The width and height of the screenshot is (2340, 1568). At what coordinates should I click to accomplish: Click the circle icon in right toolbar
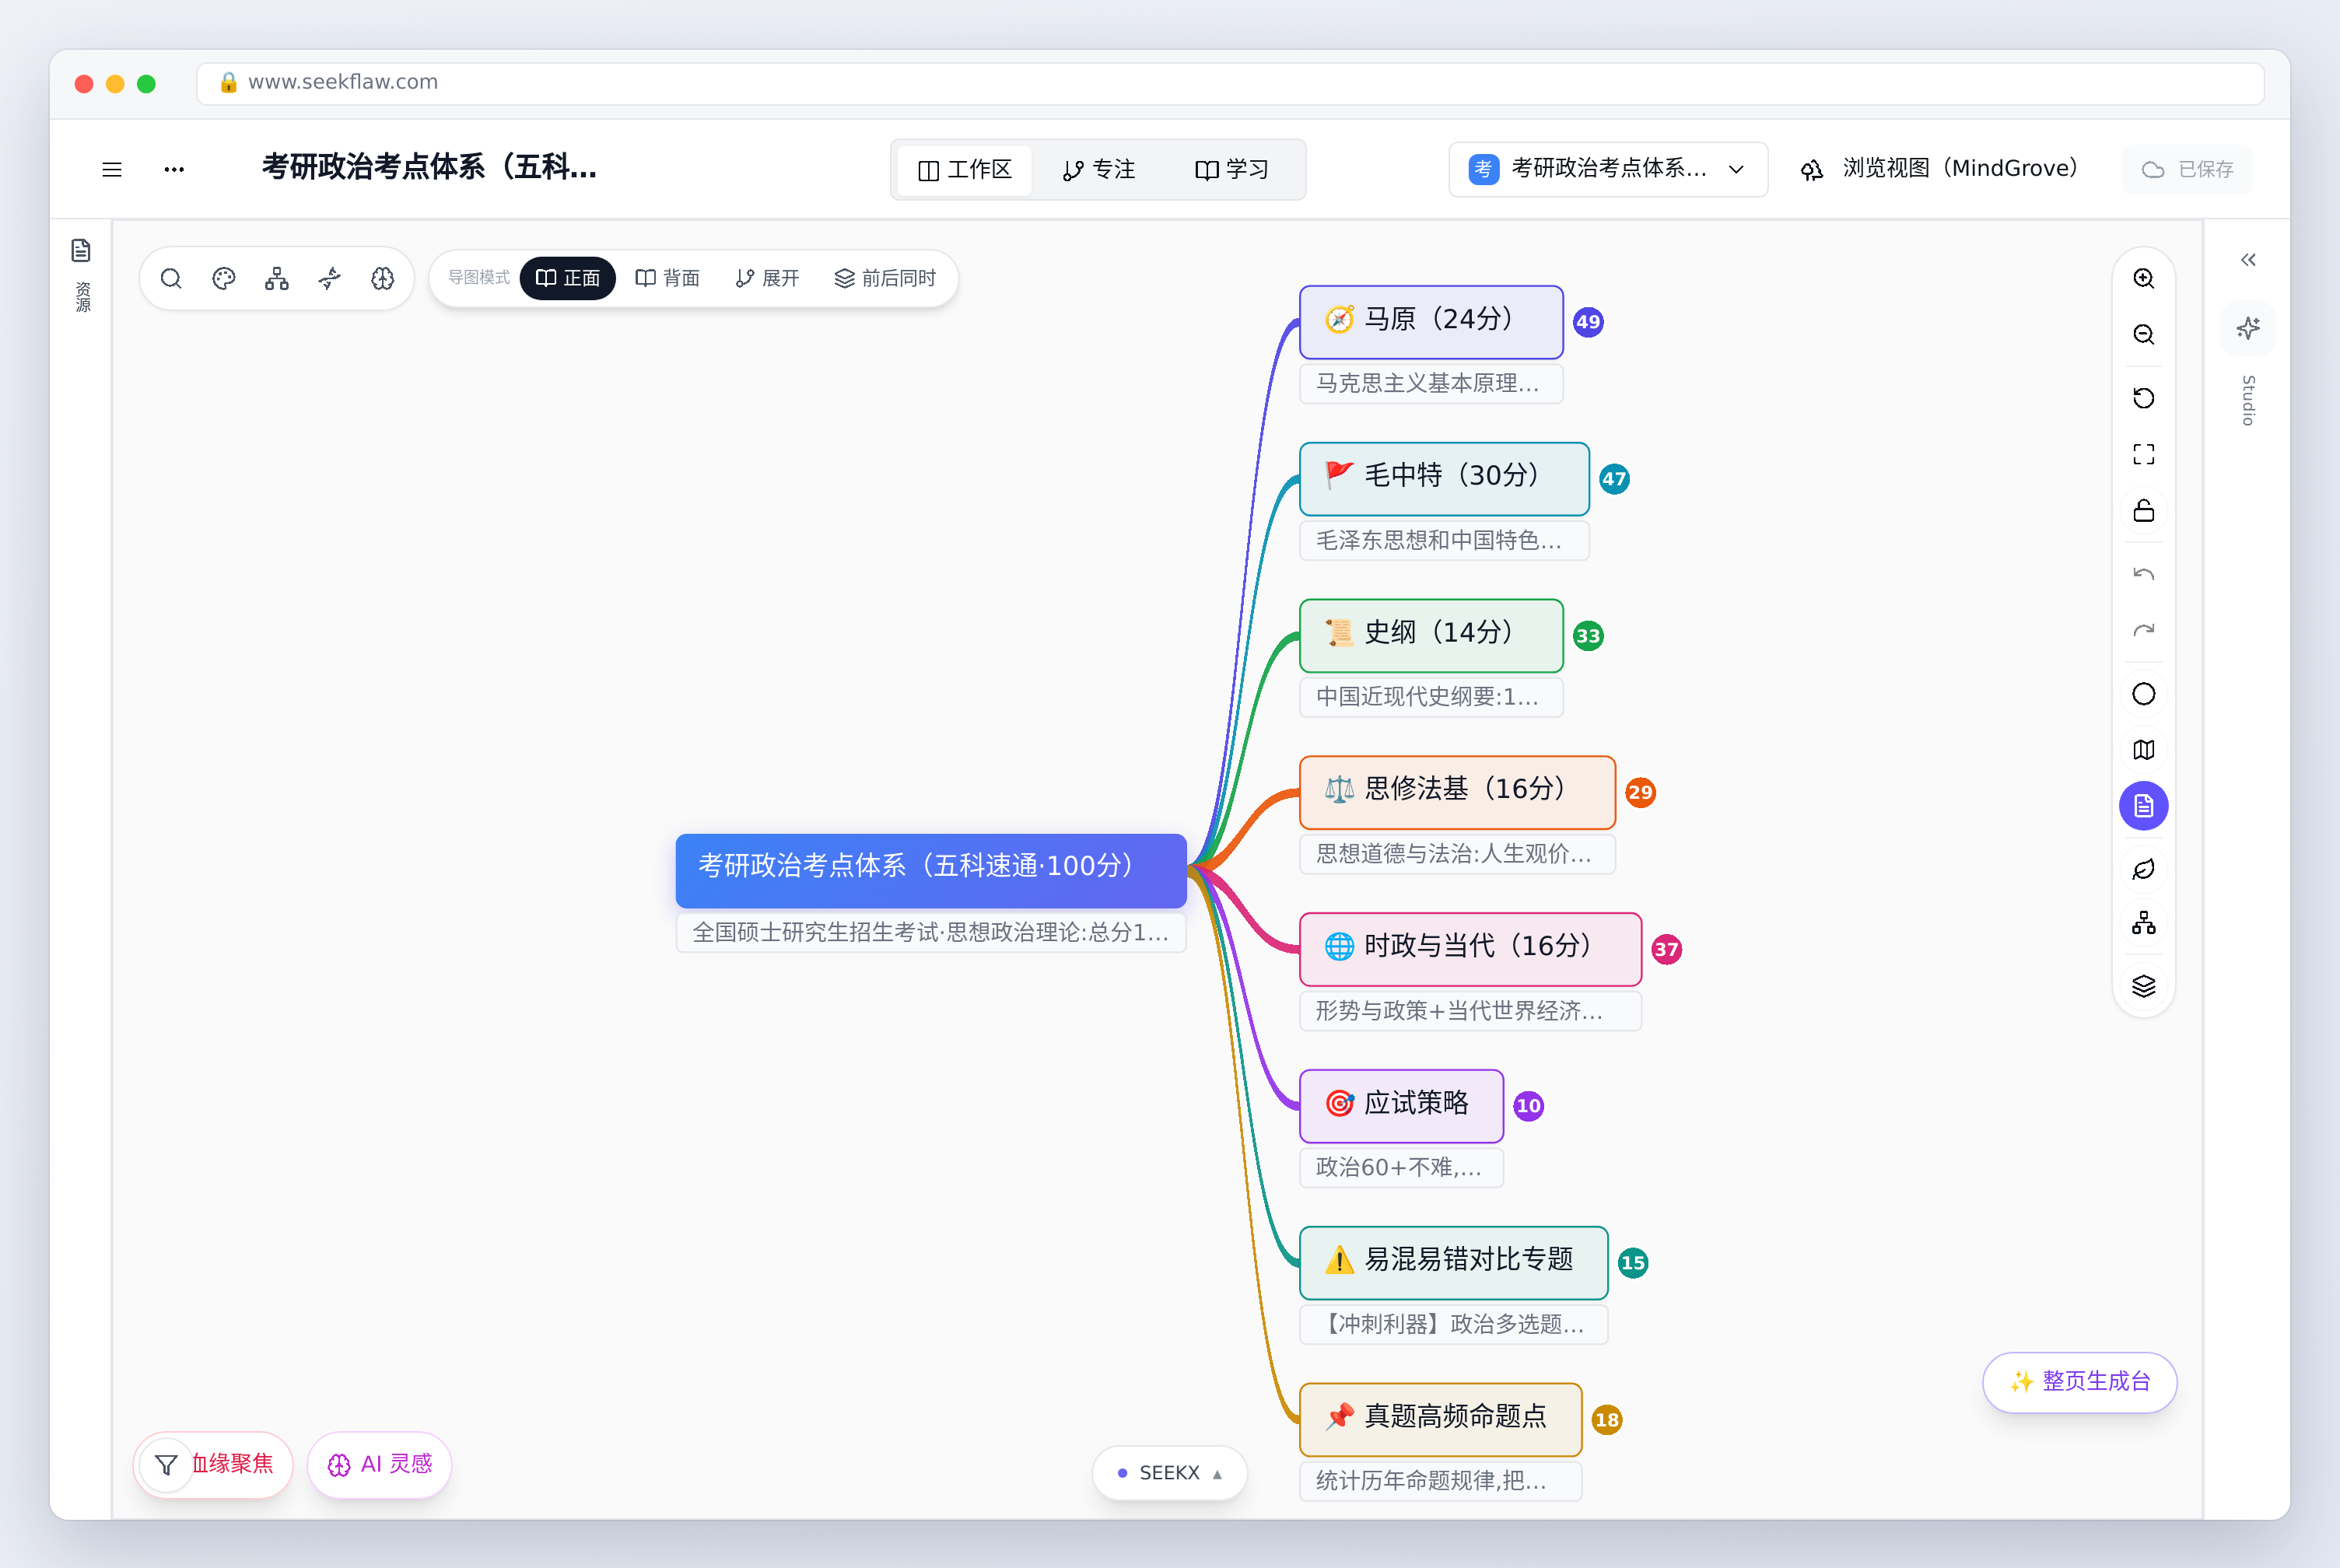[2143, 694]
